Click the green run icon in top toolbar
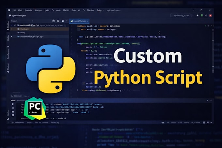This screenshot has width=222, height=148. 202,15
